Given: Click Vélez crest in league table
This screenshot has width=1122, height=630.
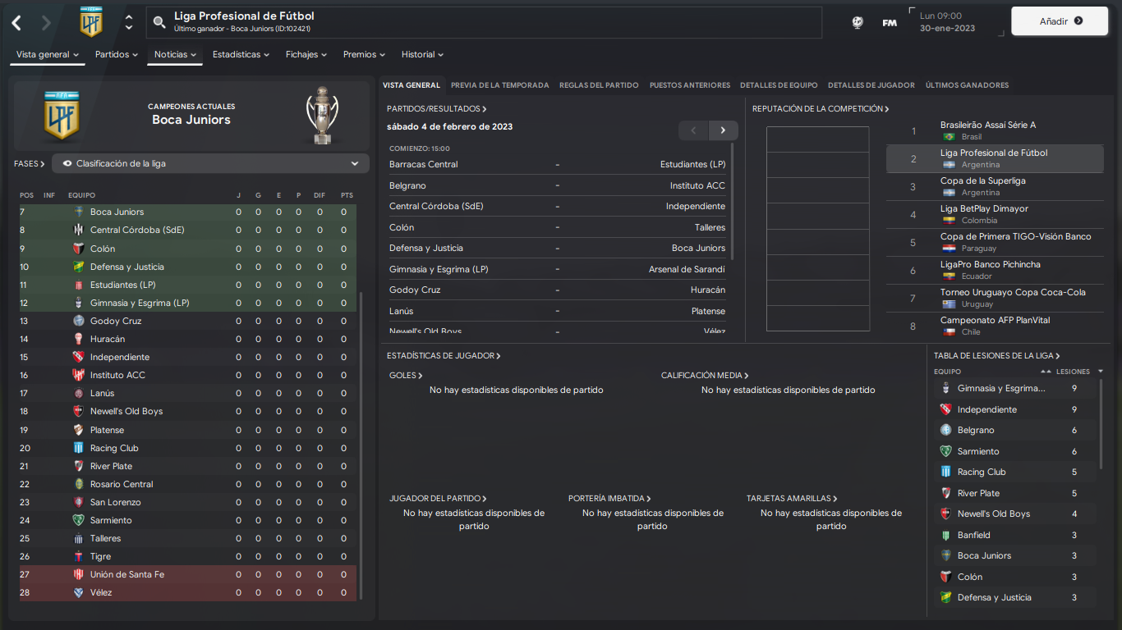Looking at the screenshot, I should click(78, 592).
